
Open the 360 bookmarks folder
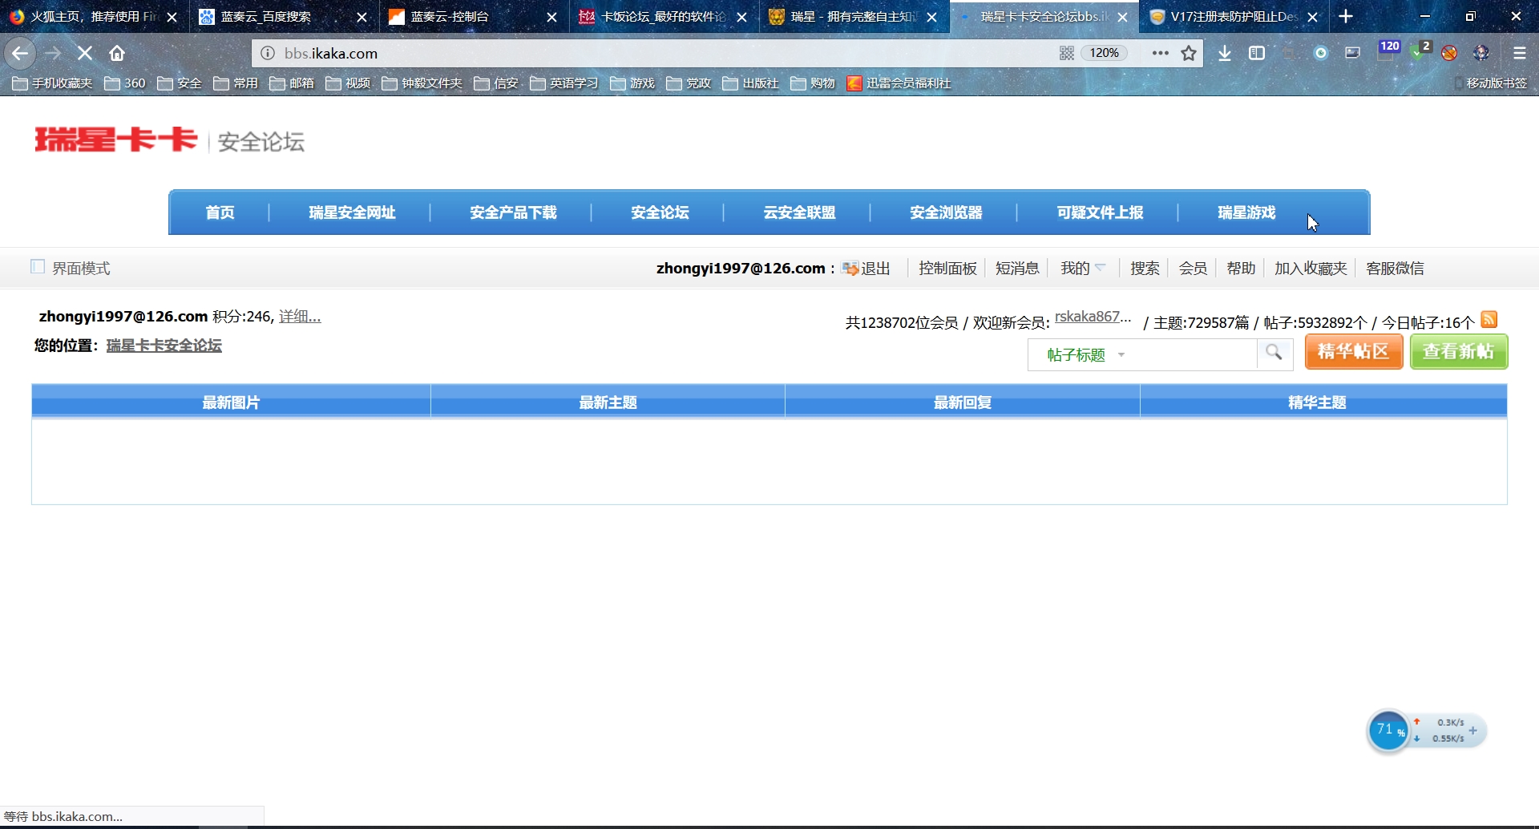[x=125, y=83]
